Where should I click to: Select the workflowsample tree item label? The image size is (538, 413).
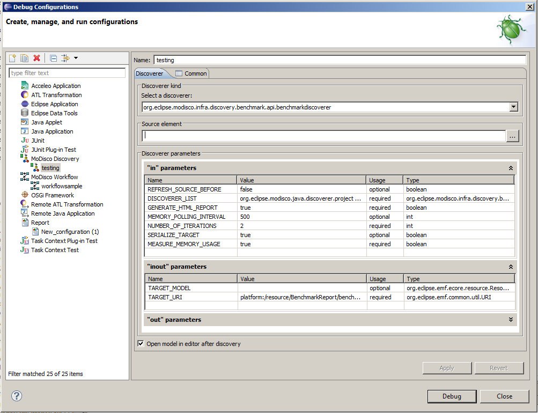pyautogui.click(x=62, y=186)
